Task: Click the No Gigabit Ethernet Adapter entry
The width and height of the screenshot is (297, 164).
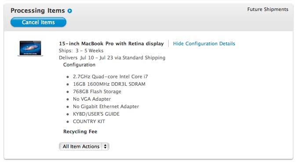Action: [x=106, y=106]
